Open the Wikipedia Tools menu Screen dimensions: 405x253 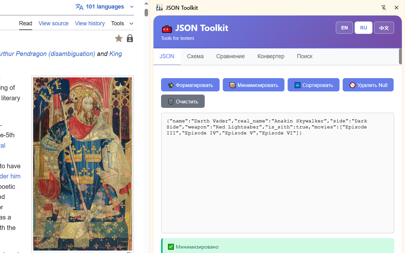pos(122,23)
